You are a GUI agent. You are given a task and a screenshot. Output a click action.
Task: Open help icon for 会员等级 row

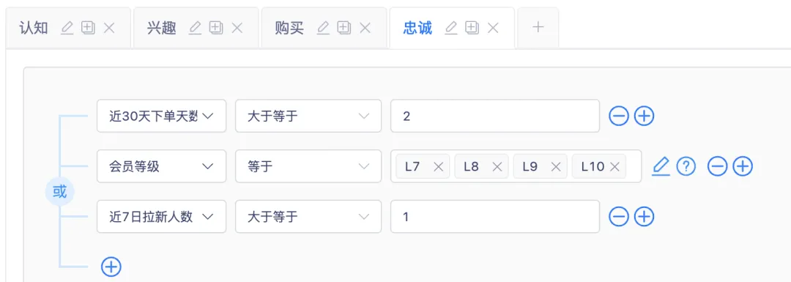coord(686,166)
